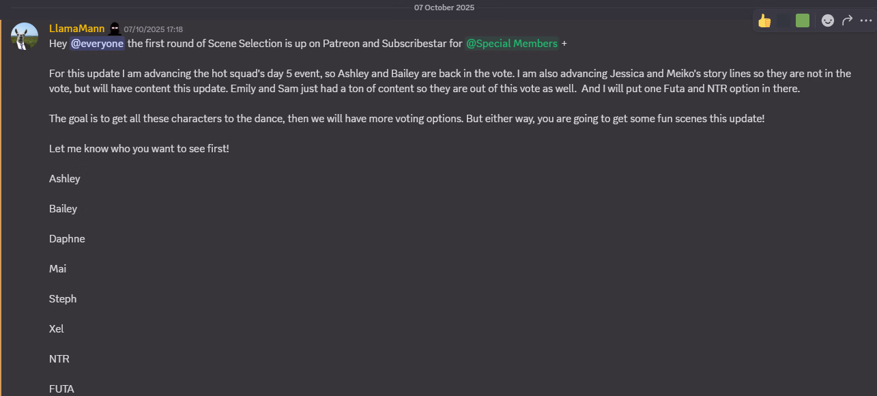Click the "Let me know" message line
The width and height of the screenshot is (877, 396).
pyautogui.click(x=139, y=148)
